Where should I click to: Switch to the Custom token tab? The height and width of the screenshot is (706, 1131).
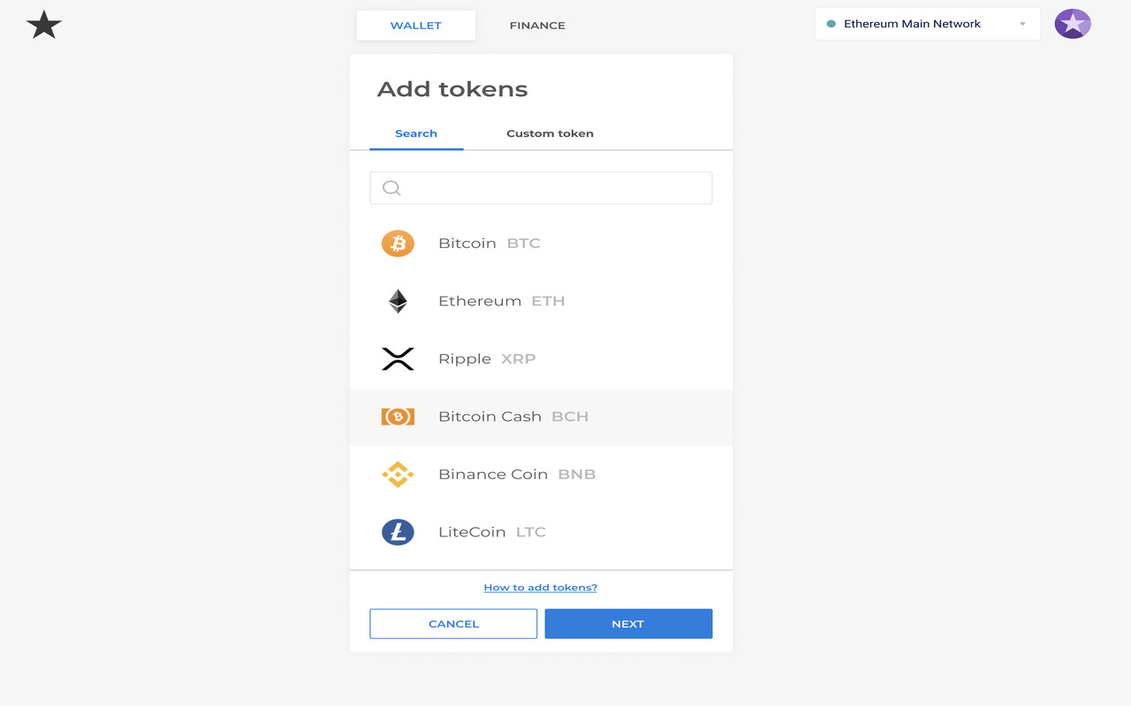coord(550,132)
